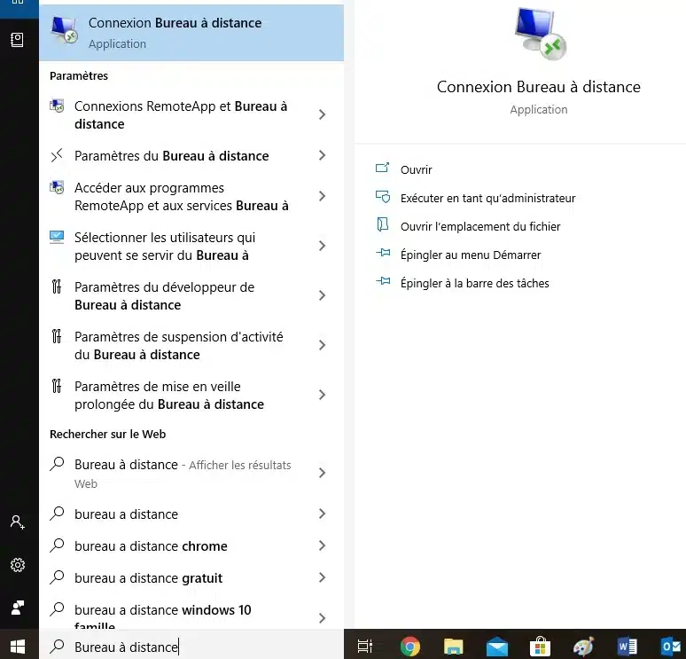This screenshot has height=659, width=686.
Task: Select Accéder aux programmes RemoteApp result
Action: pyautogui.click(x=191, y=197)
